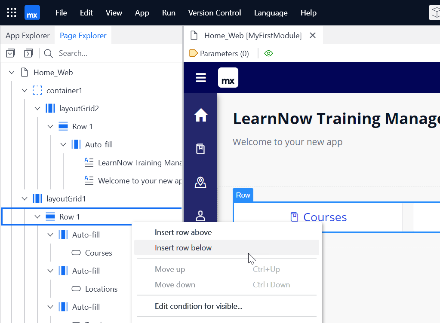Screen dimensions: 440x323
Task: Choose Insert row above
Action: click(227, 232)
